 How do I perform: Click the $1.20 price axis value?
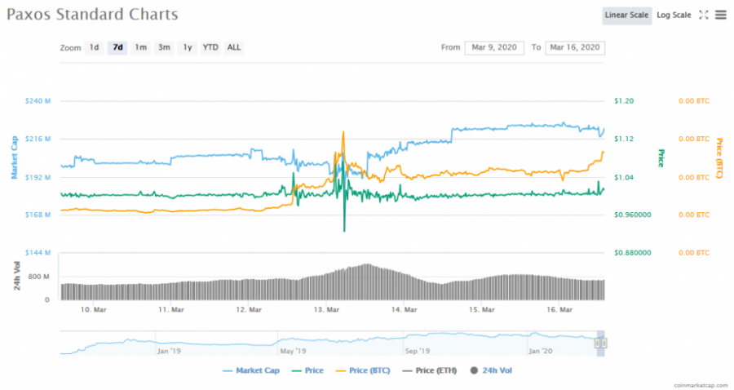pyautogui.click(x=624, y=100)
